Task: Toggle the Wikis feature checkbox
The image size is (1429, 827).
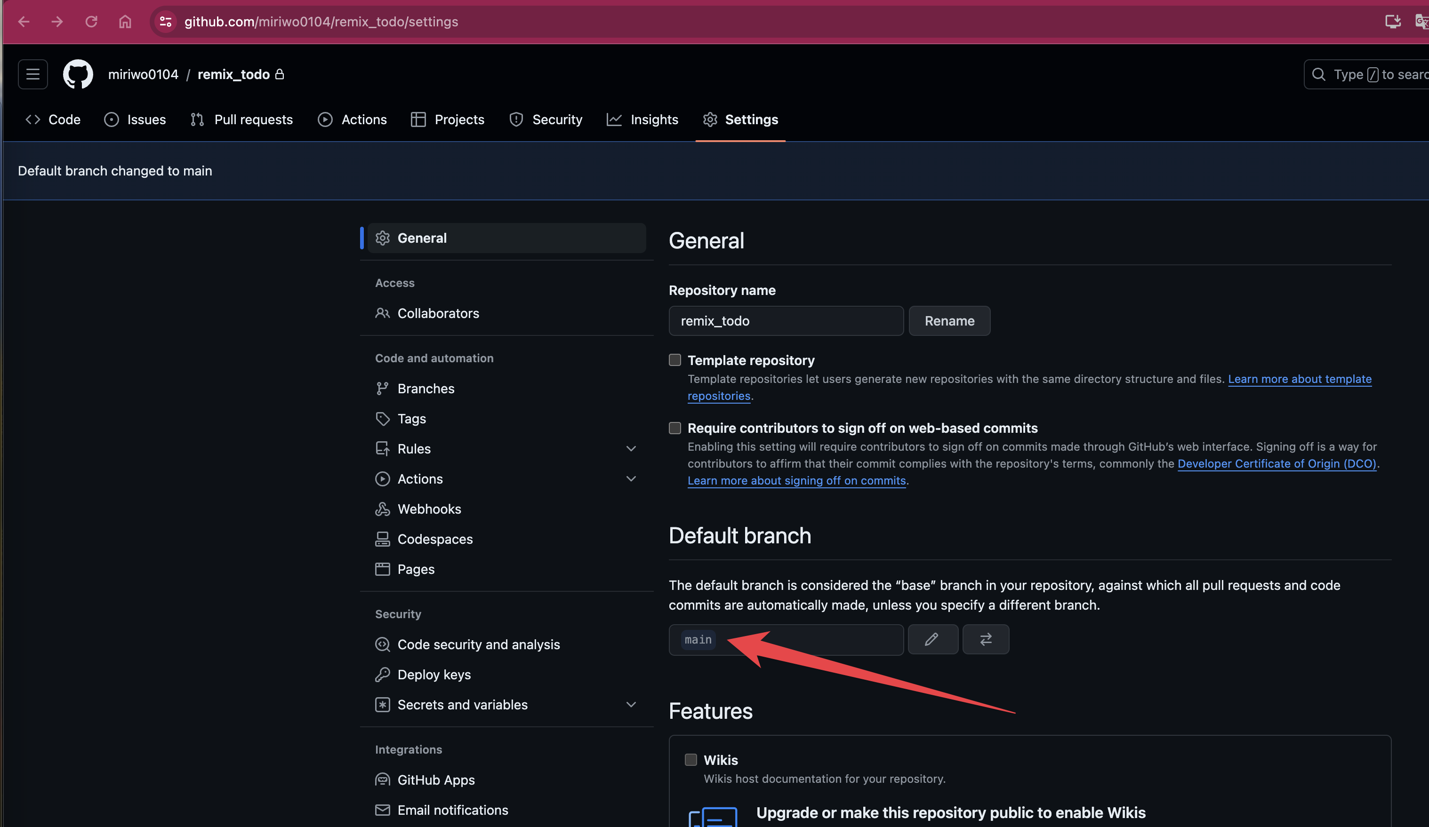Action: click(690, 760)
